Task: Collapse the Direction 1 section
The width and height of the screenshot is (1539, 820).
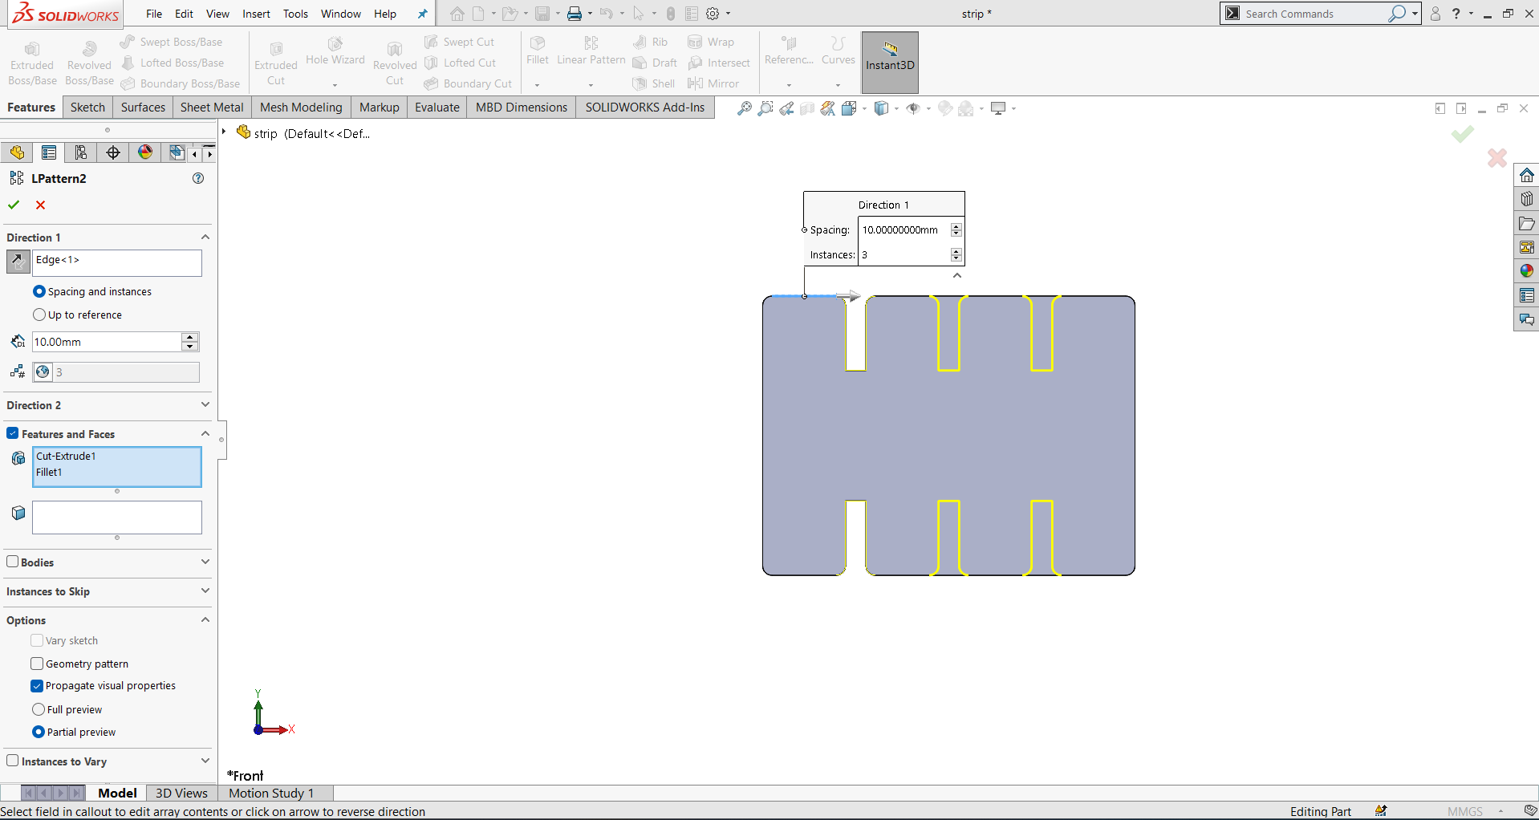Action: coord(205,237)
